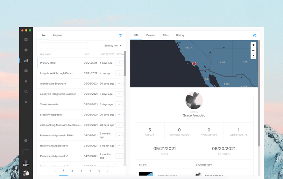Screen dimensions: 283x179
Task: Switch to the Live tab
Action: coord(43,35)
